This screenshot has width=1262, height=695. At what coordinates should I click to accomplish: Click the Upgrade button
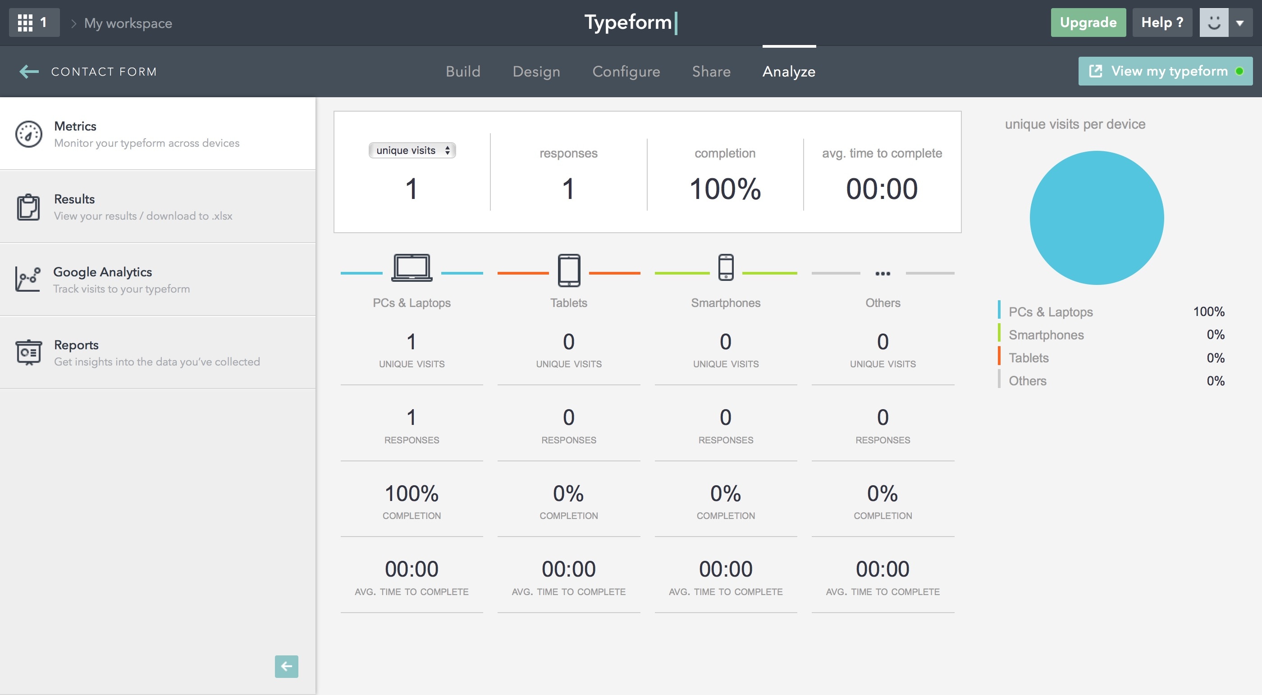coord(1088,22)
